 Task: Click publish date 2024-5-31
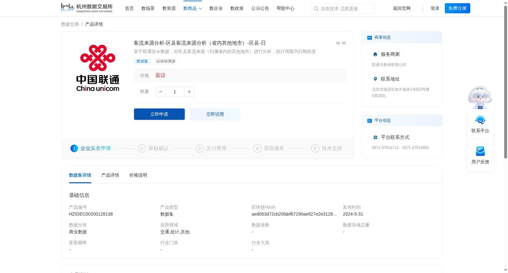(353, 214)
